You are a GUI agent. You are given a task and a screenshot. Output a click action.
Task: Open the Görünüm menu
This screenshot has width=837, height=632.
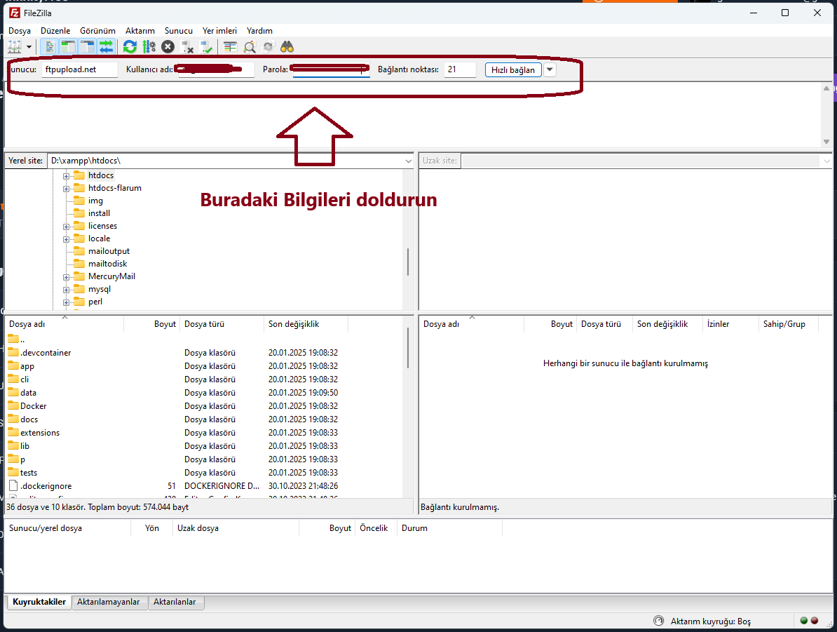97,31
